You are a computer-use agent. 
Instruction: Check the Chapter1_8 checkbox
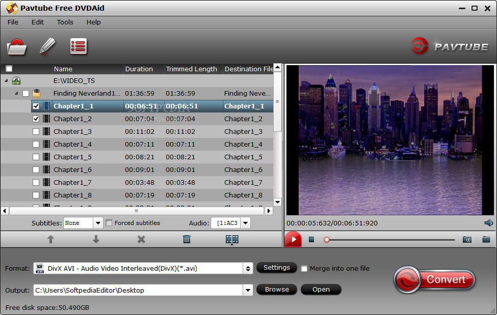(x=36, y=195)
